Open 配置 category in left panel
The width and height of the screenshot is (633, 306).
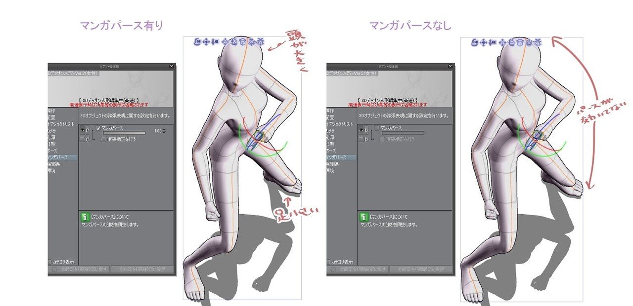[x=51, y=117]
